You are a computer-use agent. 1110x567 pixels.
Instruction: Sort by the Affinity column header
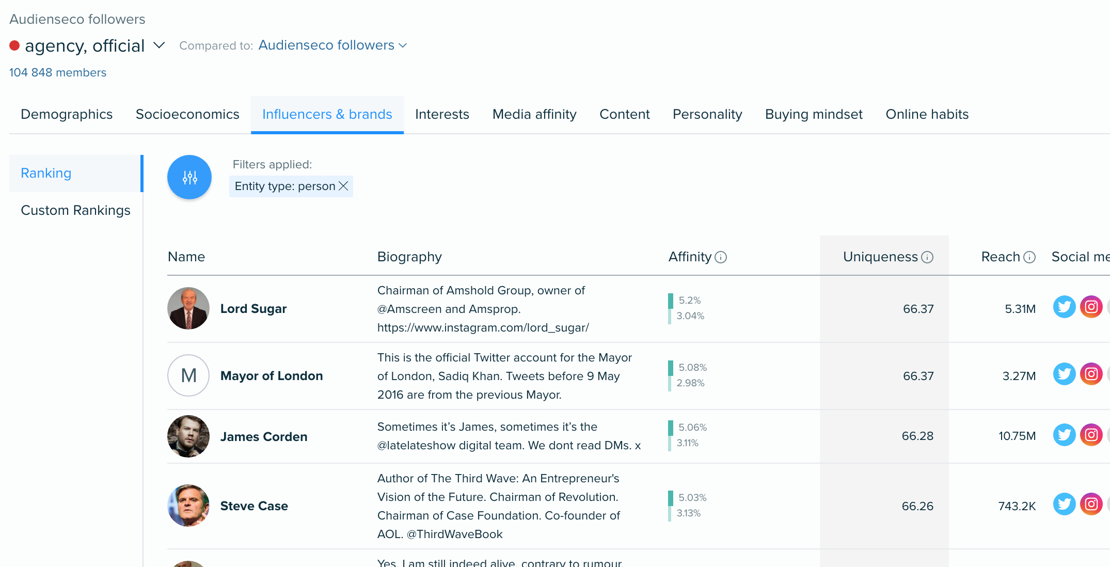pyautogui.click(x=690, y=257)
